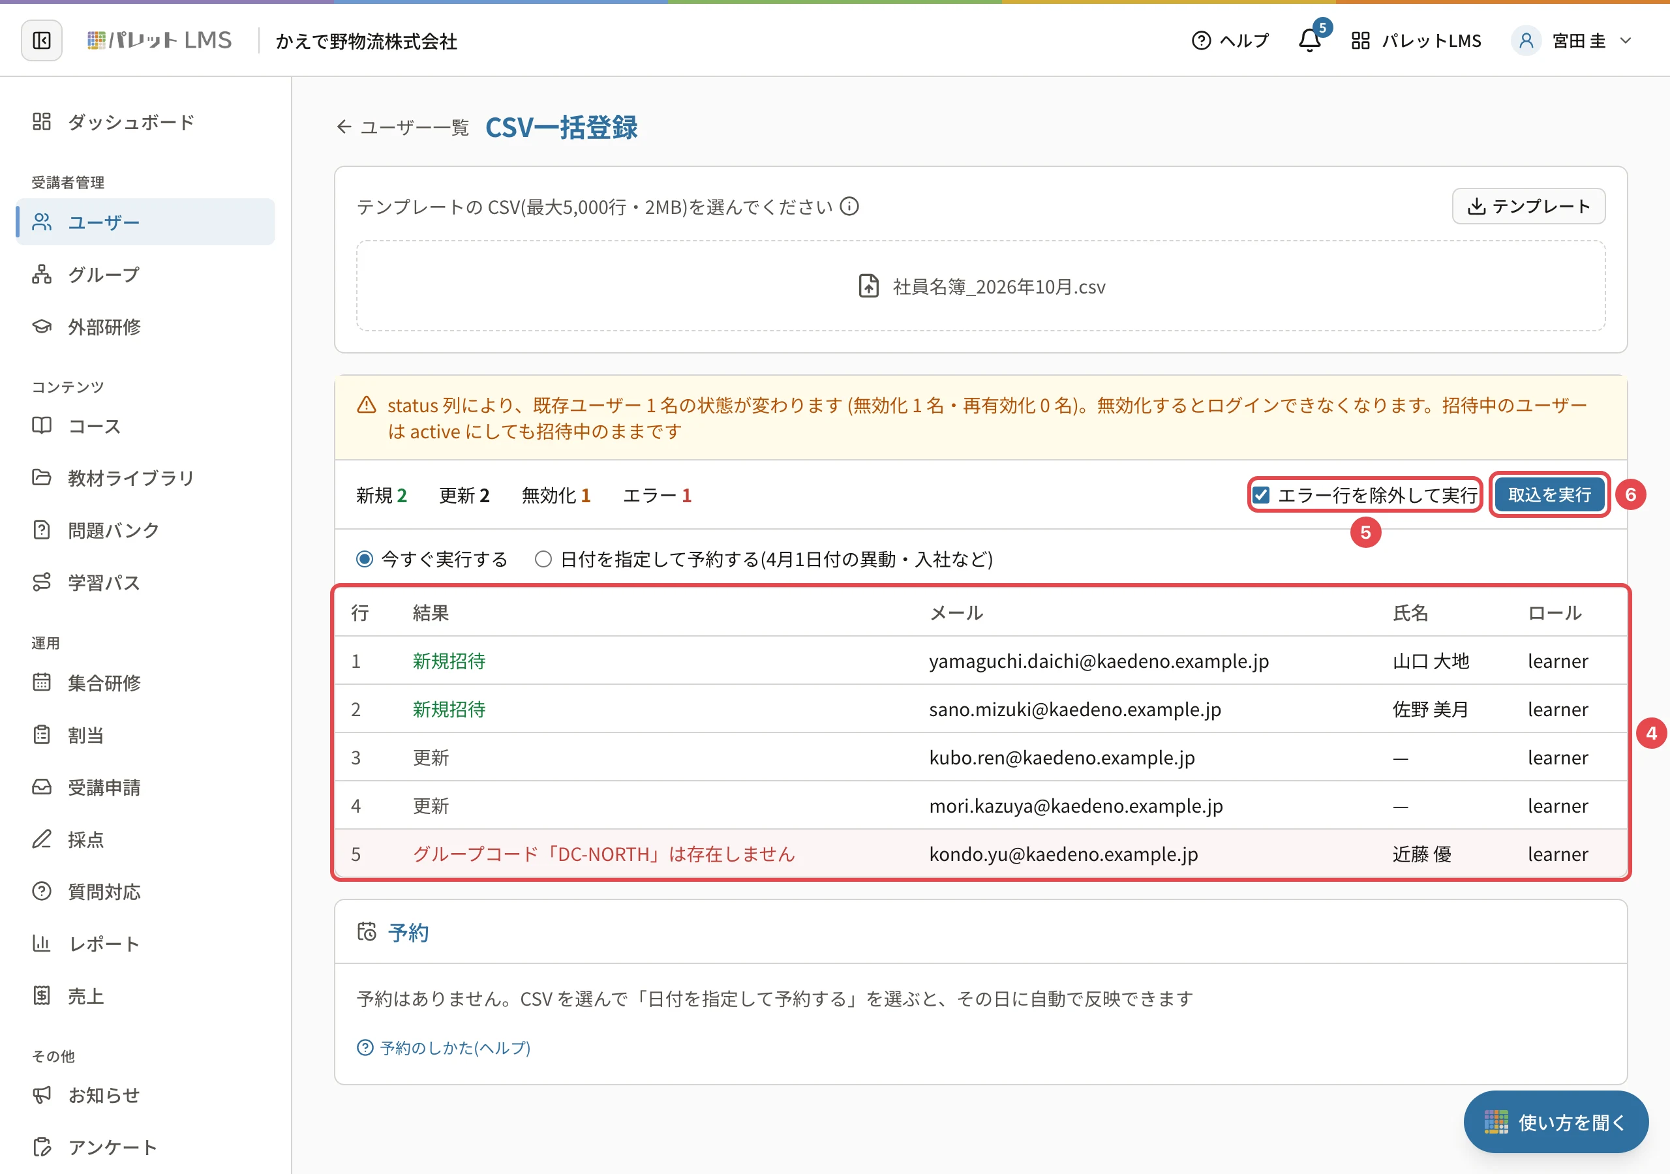Click the 採点 pen icon
The height and width of the screenshot is (1174, 1670).
pos(42,839)
